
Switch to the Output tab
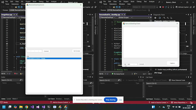[x=189, y=99]
